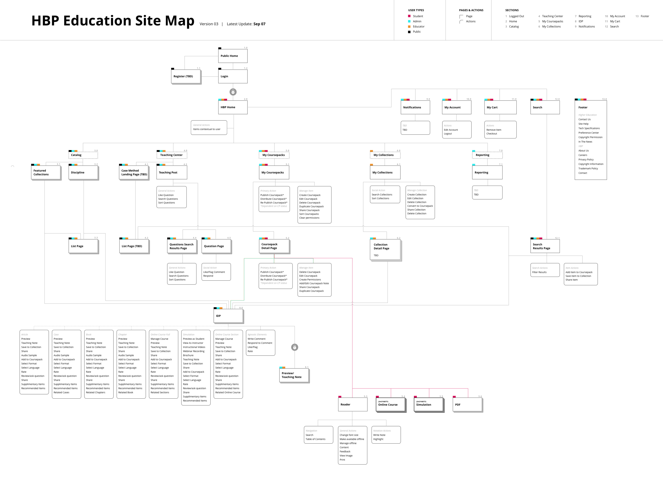Image resolution: width=663 pixels, height=486 pixels.
Task: Select the Register (TBD) page box
Action: click(186, 76)
